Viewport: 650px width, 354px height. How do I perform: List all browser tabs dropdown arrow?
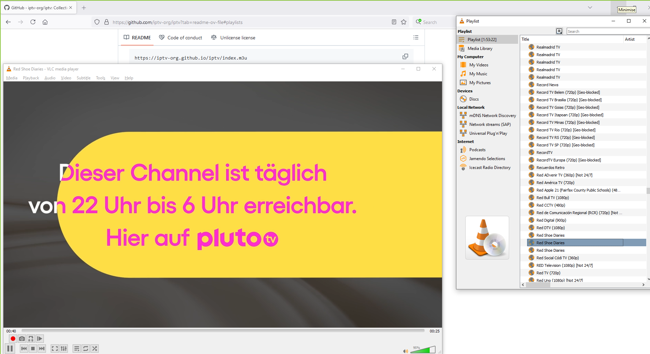click(590, 8)
